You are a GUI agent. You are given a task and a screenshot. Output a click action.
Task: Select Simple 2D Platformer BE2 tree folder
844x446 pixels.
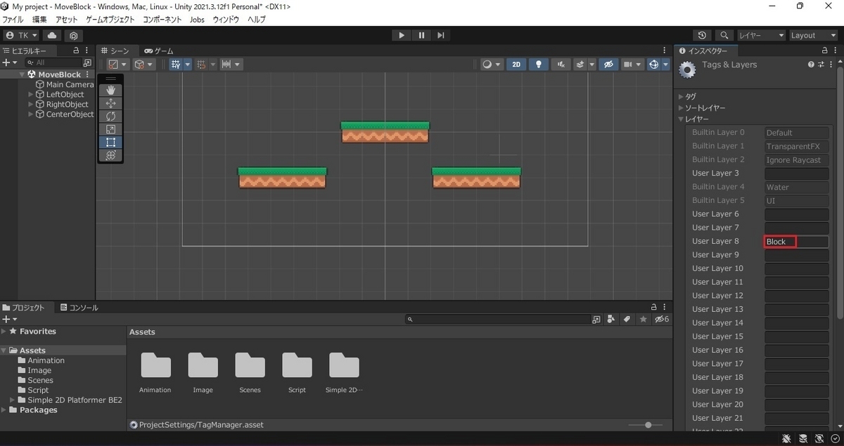pyautogui.click(x=75, y=400)
